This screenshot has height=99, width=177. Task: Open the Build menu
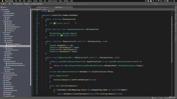click(41, 1)
